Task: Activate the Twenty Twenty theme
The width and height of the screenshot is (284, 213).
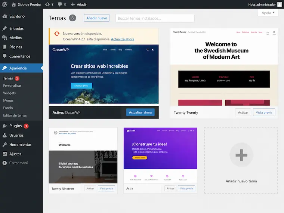Action: [x=243, y=112]
